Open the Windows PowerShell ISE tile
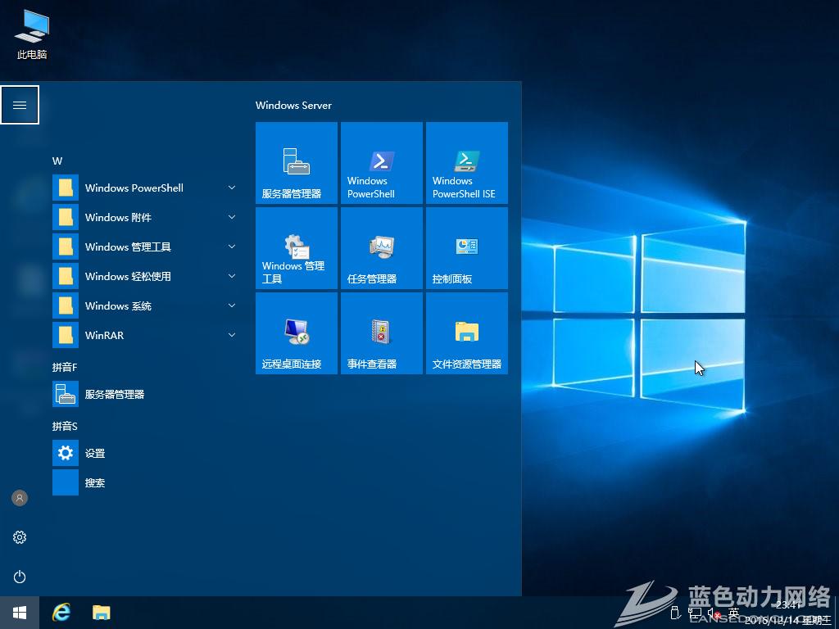The image size is (839, 629). [466, 163]
